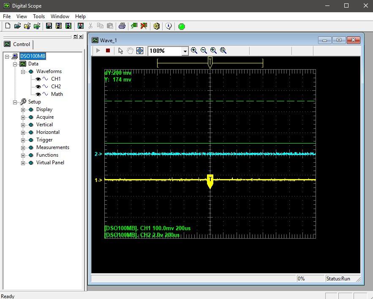
Task: Click the help balloon toolbar icon
Action: tap(169, 25)
